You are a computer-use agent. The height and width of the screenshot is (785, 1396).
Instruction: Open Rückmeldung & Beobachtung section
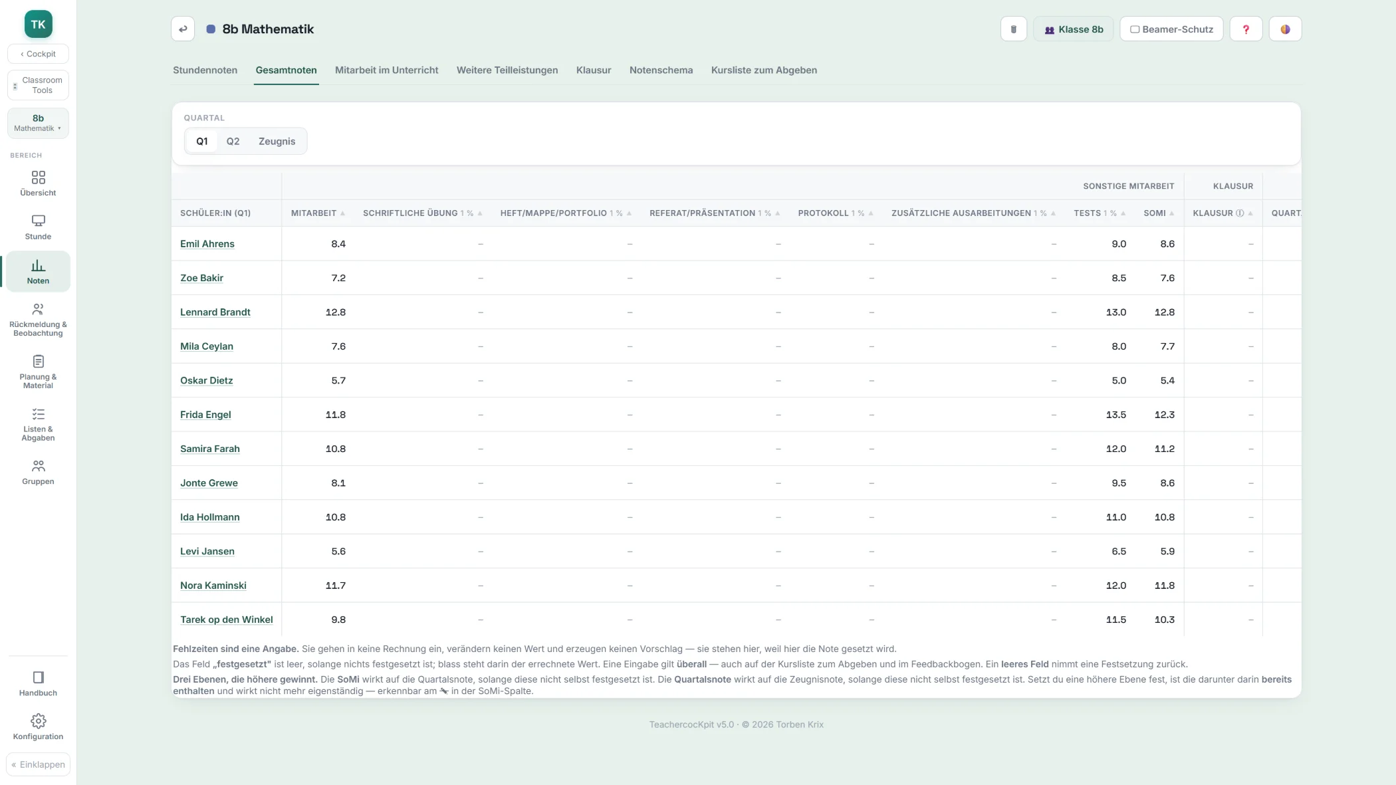(38, 320)
